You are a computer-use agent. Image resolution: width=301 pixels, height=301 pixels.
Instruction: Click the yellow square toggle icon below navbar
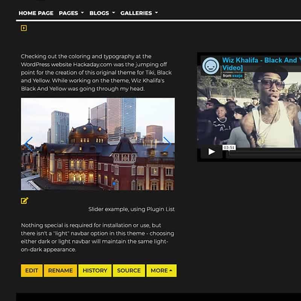[24, 28]
